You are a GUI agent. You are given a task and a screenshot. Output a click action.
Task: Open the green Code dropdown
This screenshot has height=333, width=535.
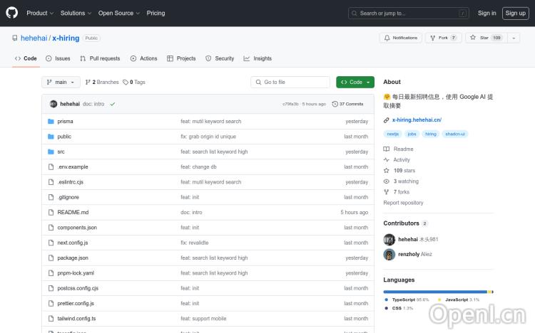[355, 82]
